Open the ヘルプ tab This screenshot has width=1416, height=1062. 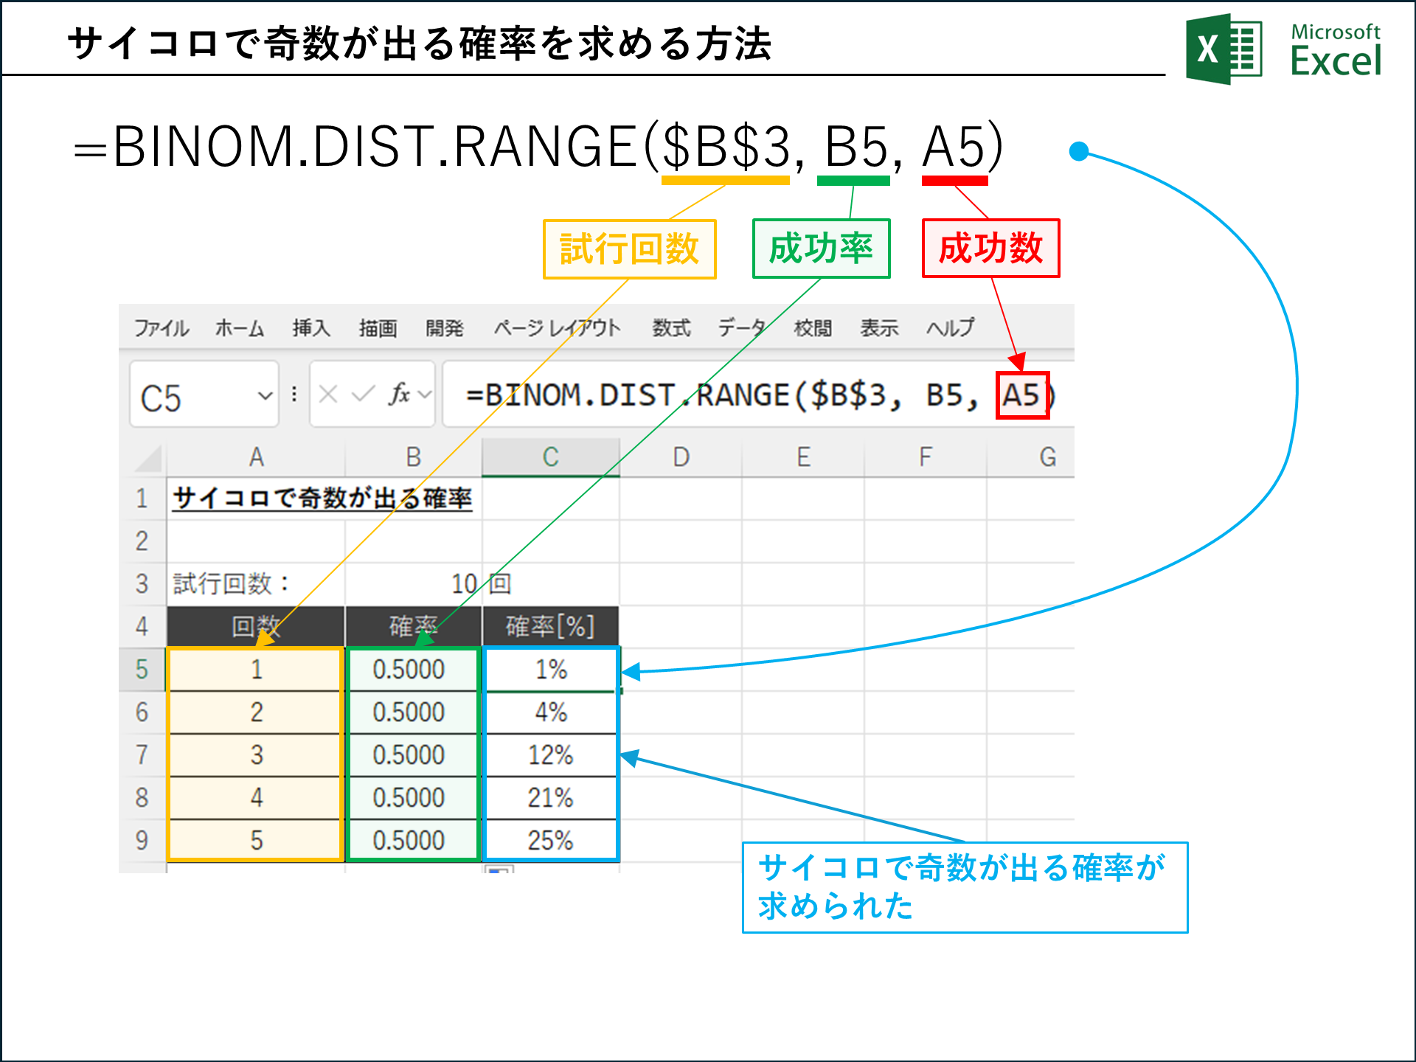point(949,330)
